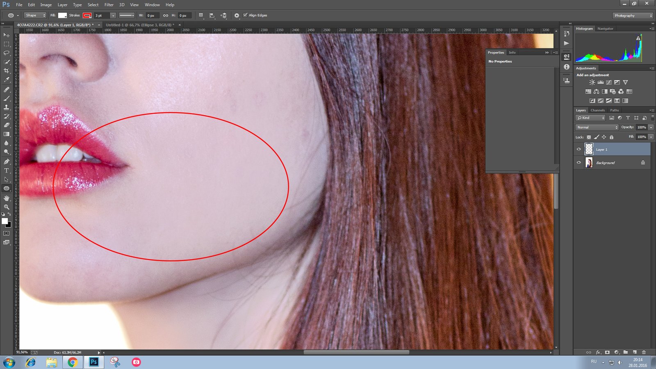Hide Layer 1 using eye icon
Viewport: 656px width, 369px height.
point(579,149)
